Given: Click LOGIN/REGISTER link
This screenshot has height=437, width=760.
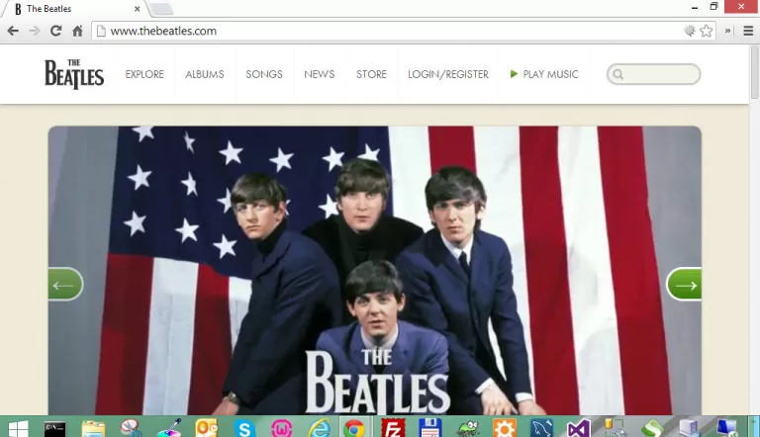Looking at the screenshot, I should coord(448,74).
